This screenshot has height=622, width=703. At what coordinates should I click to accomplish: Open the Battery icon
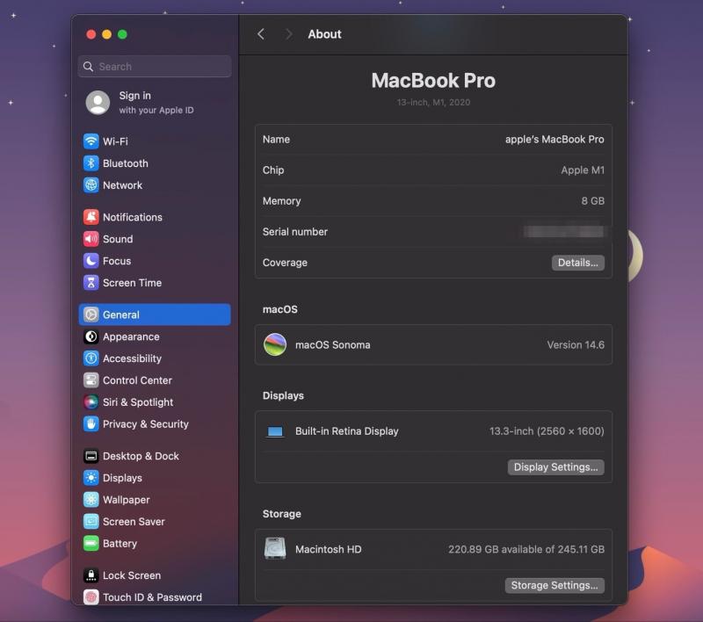(x=91, y=544)
